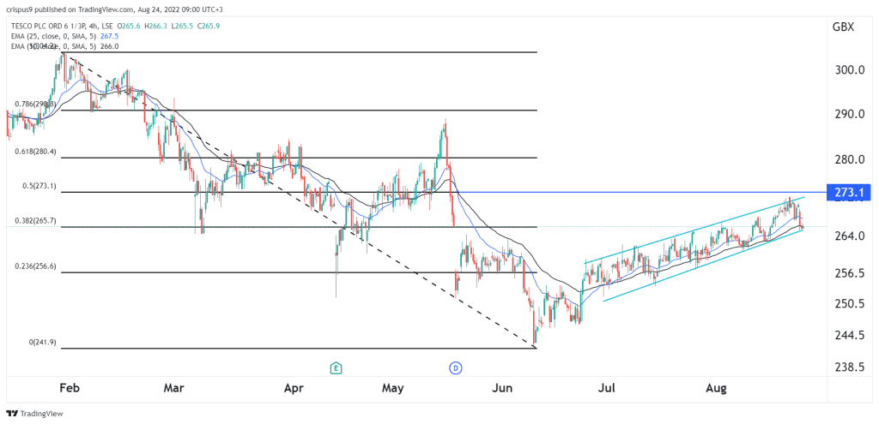Click the 0(241.9) Fibonacci label

click(x=41, y=343)
